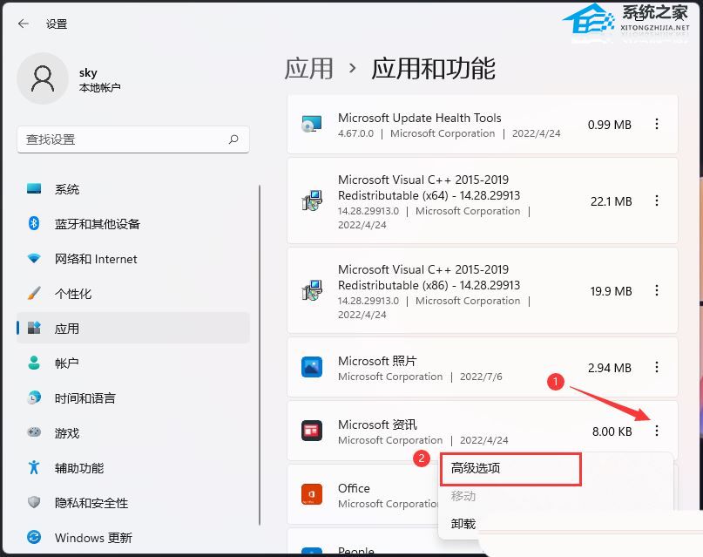Select the Microsoft 照片 app name
The image size is (703, 557).
pos(377,361)
